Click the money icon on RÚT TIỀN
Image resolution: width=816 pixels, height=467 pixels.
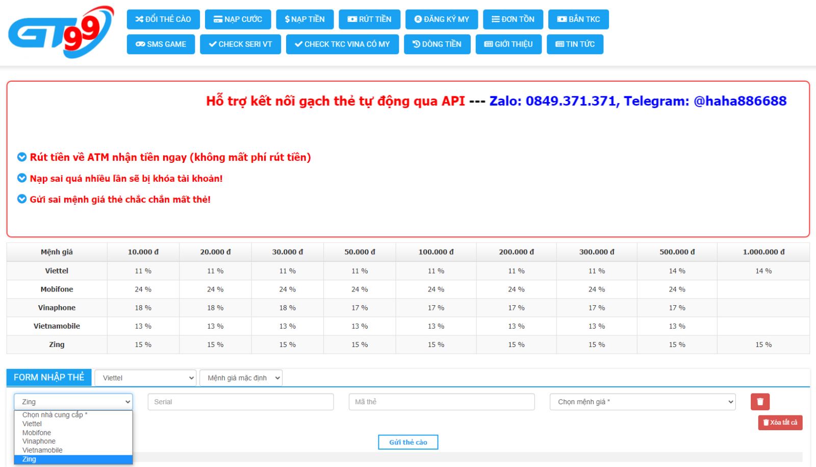pyautogui.click(x=352, y=19)
